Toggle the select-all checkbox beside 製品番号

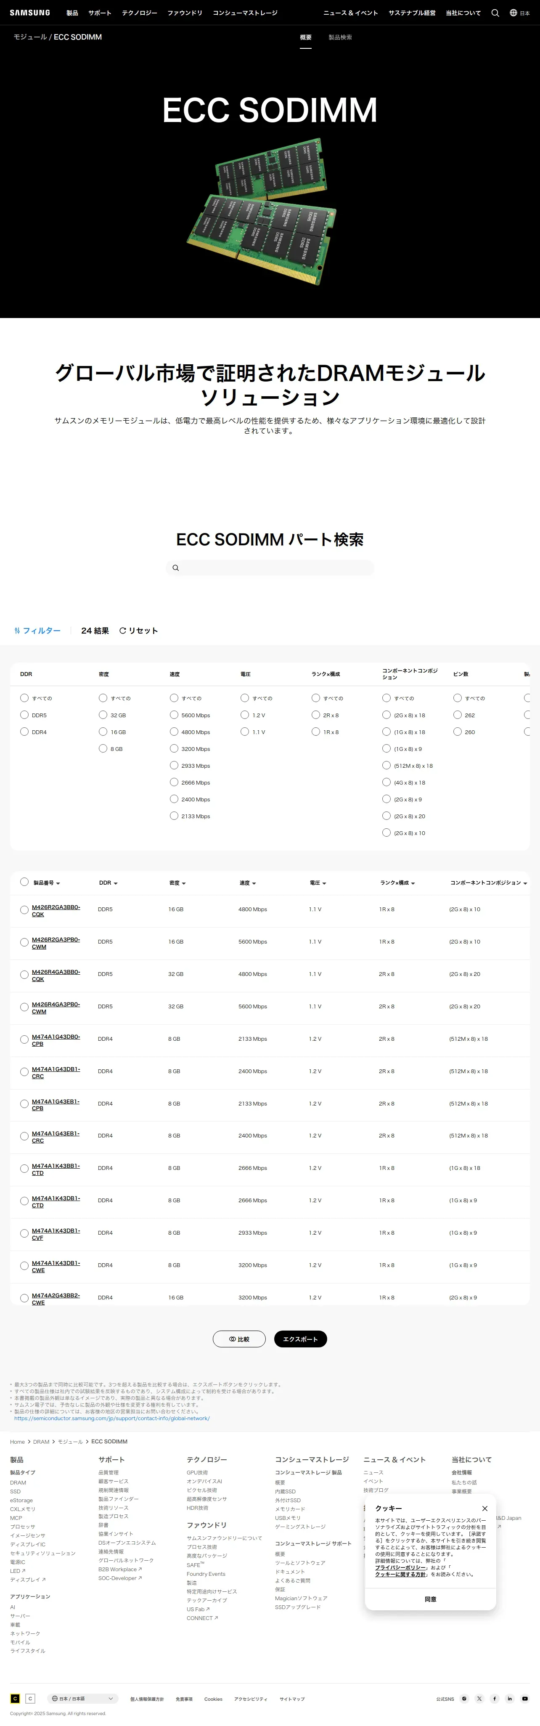pos(24,882)
